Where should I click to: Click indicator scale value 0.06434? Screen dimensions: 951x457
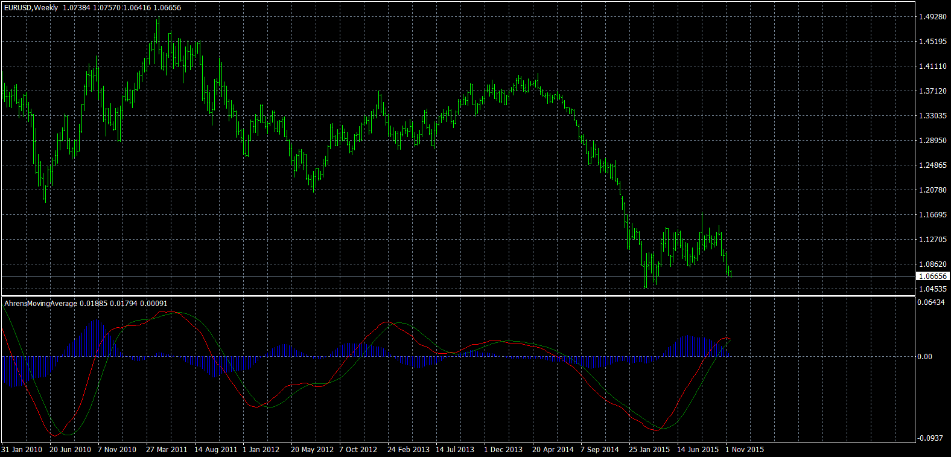(931, 302)
